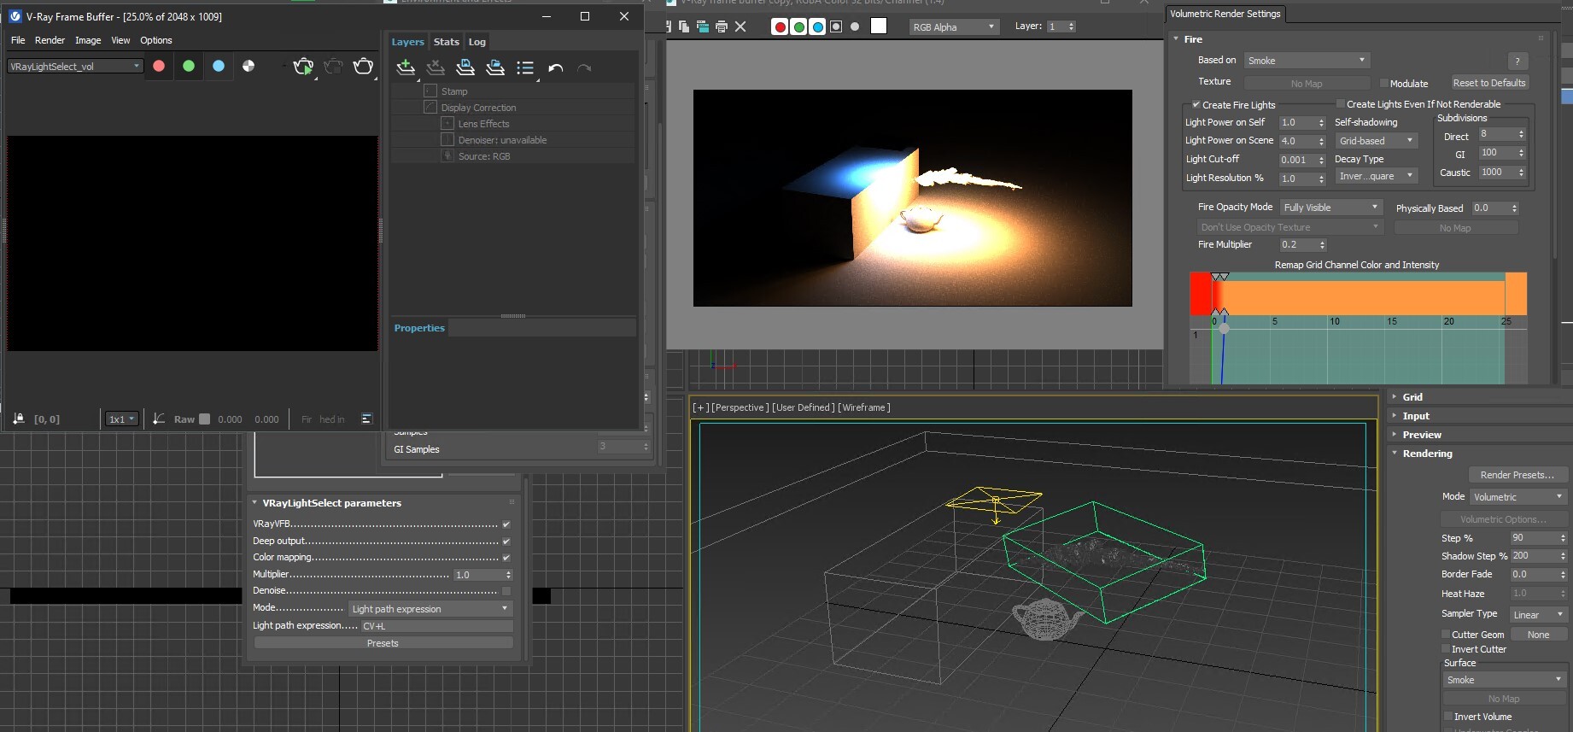Open the light select Mode dropdown
Screen dimensions: 1573x732
point(430,609)
